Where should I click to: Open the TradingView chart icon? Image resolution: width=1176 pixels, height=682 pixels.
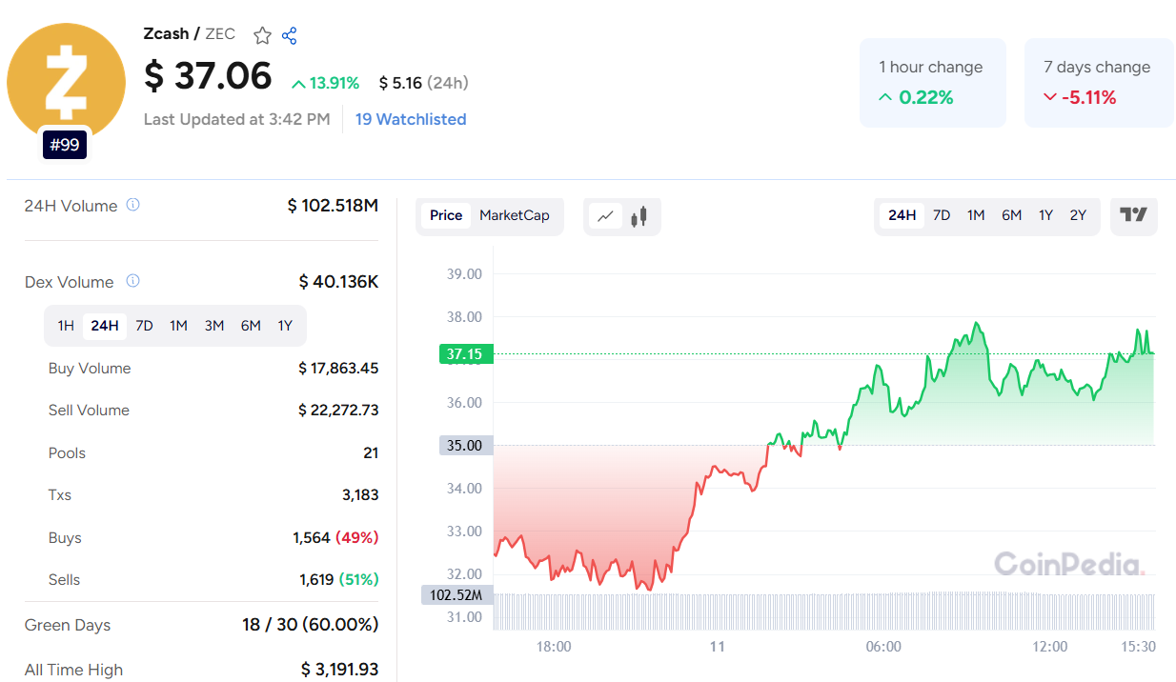click(1134, 215)
